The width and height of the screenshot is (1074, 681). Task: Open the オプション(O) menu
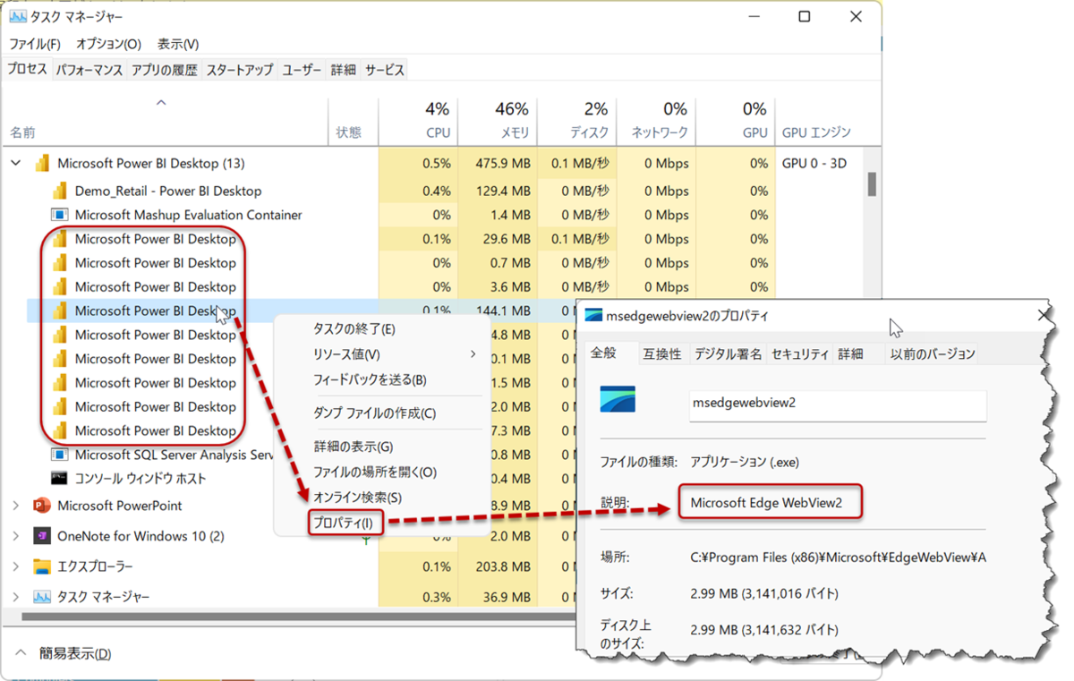pos(108,44)
